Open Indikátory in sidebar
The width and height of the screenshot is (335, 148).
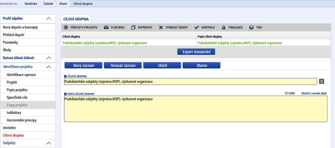click(x=28, y=113)
